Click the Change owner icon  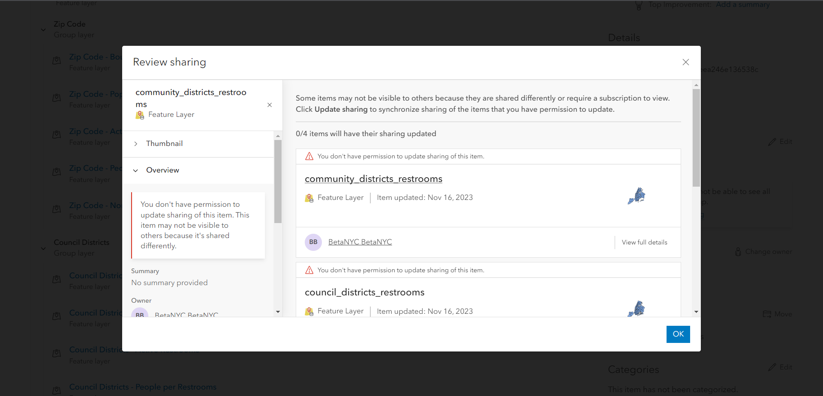click(737, 251)
